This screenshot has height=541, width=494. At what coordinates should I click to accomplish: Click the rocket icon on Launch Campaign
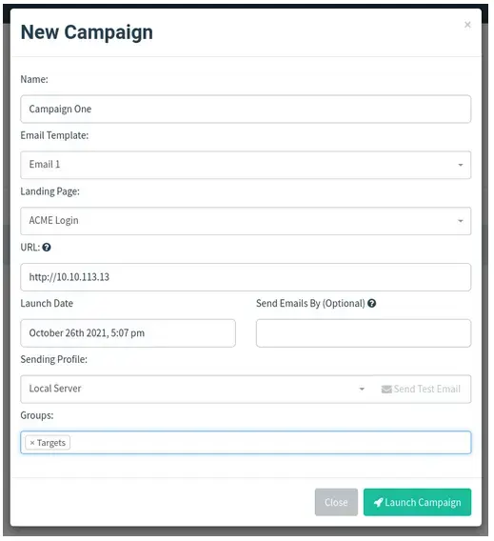(x=378, y=502)
